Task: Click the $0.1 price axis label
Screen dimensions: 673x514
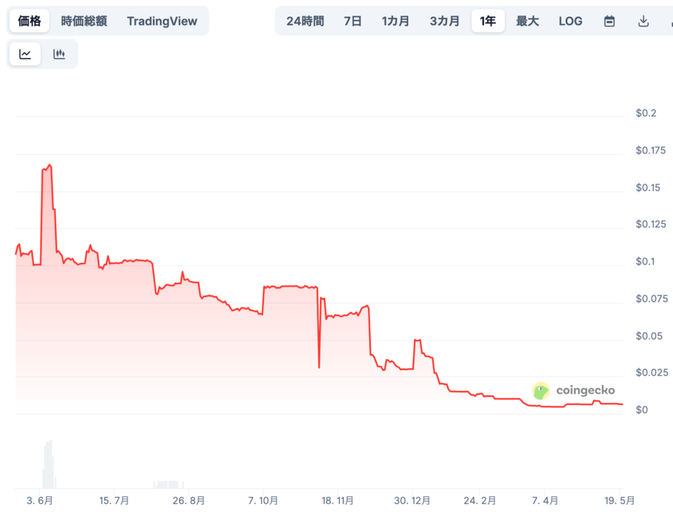Action: (x=645, y=262)
